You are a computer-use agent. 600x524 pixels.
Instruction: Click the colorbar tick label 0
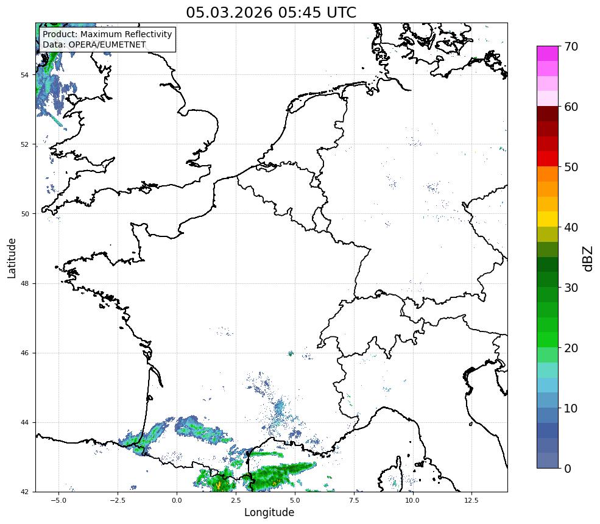(x=568, y=469)
